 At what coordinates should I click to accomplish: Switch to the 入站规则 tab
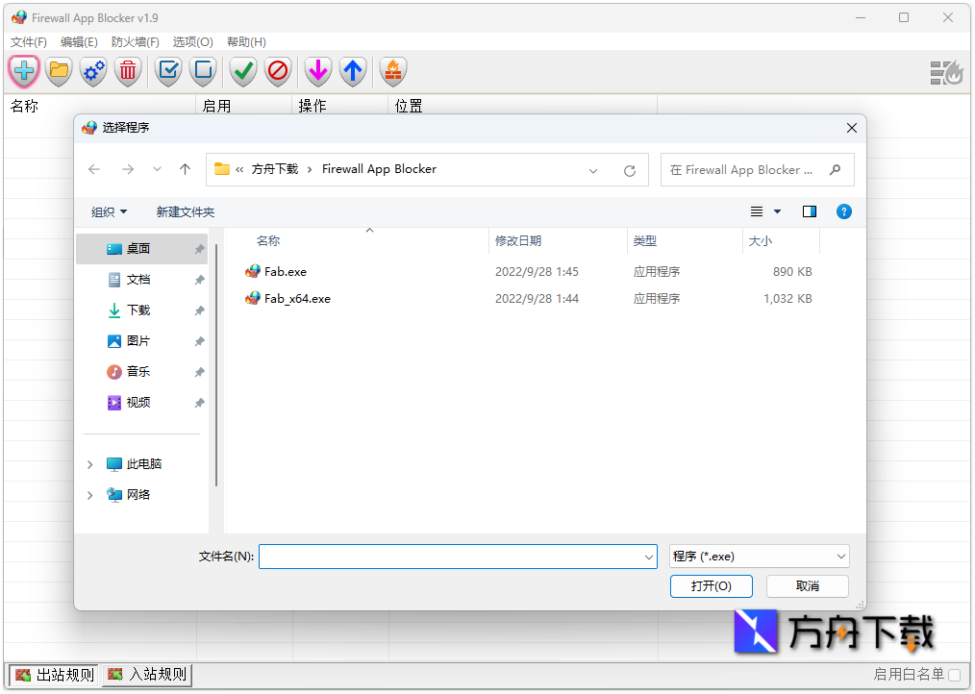[x=147, y=675]
